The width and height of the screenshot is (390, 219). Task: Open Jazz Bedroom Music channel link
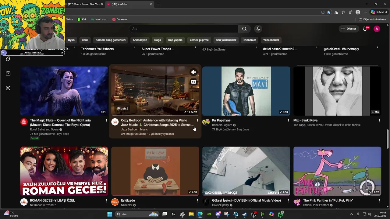coord(134,129)
